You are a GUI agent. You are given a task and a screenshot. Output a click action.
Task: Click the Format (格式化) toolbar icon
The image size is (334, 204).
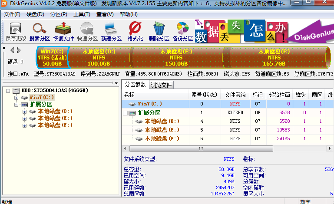coord(135,32)
